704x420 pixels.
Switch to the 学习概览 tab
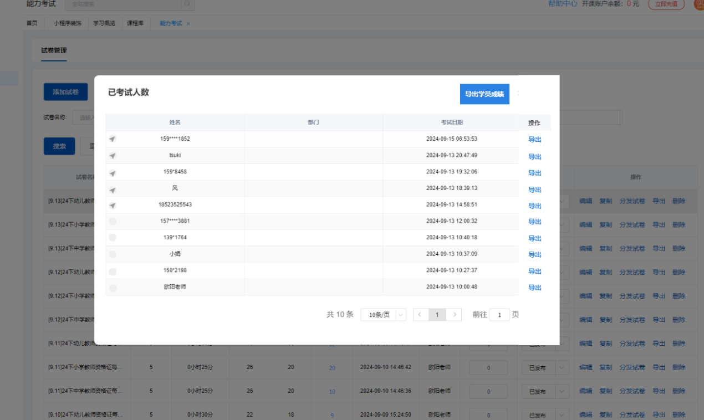(x=104, y=23)
